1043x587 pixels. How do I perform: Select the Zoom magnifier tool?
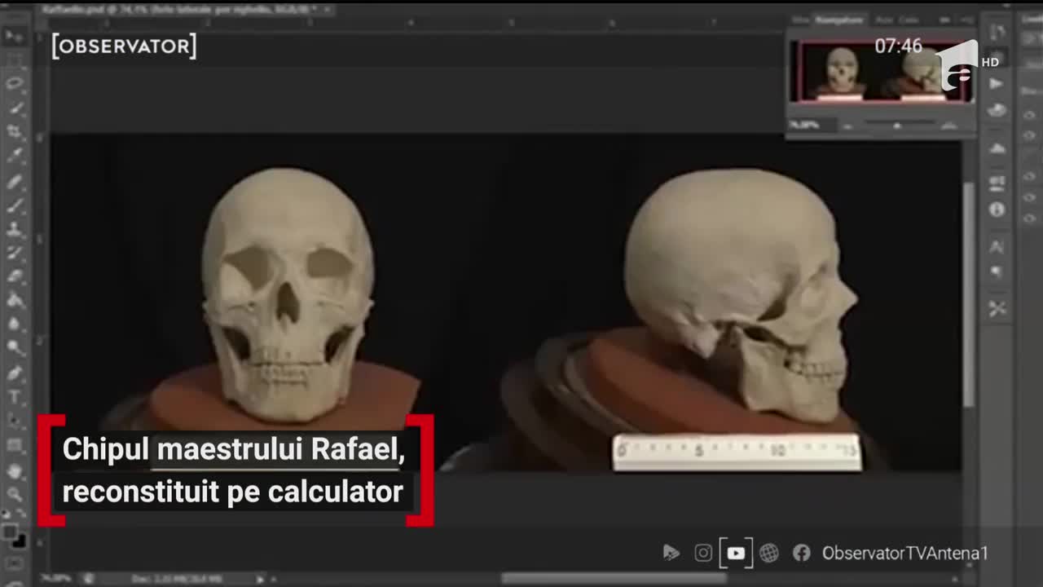click(14, 493)
